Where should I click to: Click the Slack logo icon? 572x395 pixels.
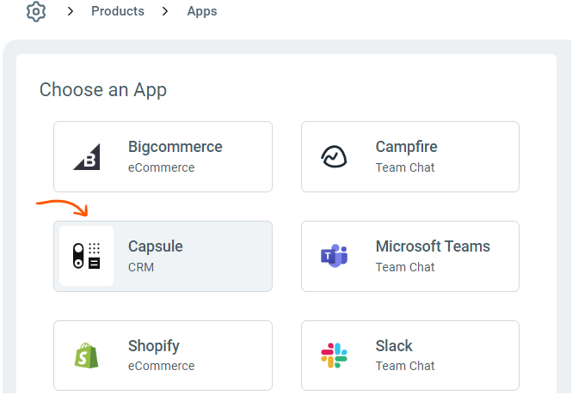[x=334, y=355]
